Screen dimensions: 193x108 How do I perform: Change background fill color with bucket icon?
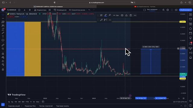point(110,15)
